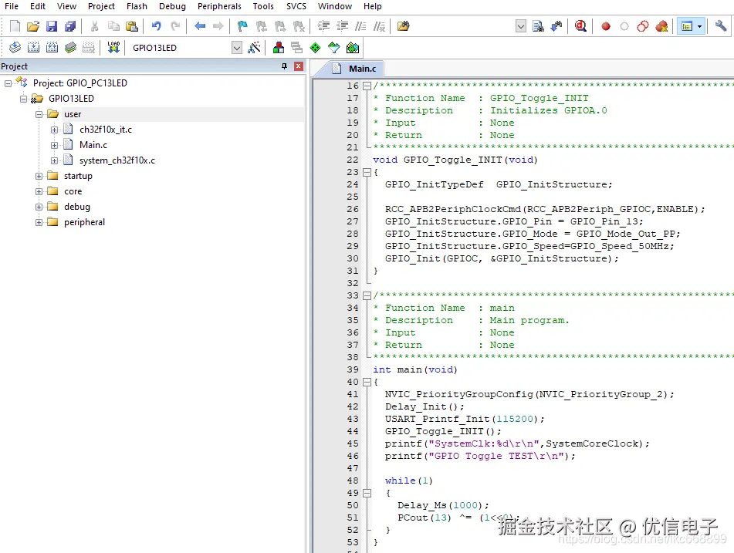
Task: Insert a breakpoint with the red dot
Action: tap(606, 26)
